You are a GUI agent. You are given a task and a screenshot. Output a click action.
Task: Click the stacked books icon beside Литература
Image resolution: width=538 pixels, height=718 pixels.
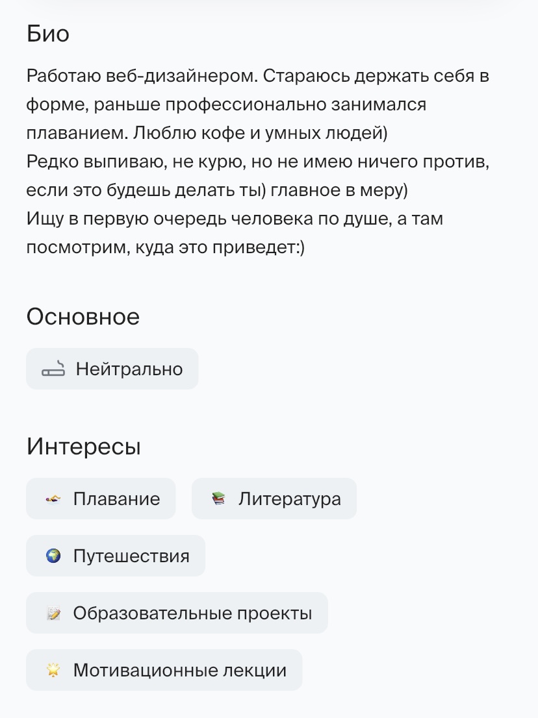point(218,499)
